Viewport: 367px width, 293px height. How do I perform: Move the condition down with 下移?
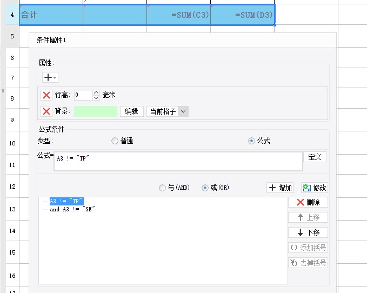point(308,232)
